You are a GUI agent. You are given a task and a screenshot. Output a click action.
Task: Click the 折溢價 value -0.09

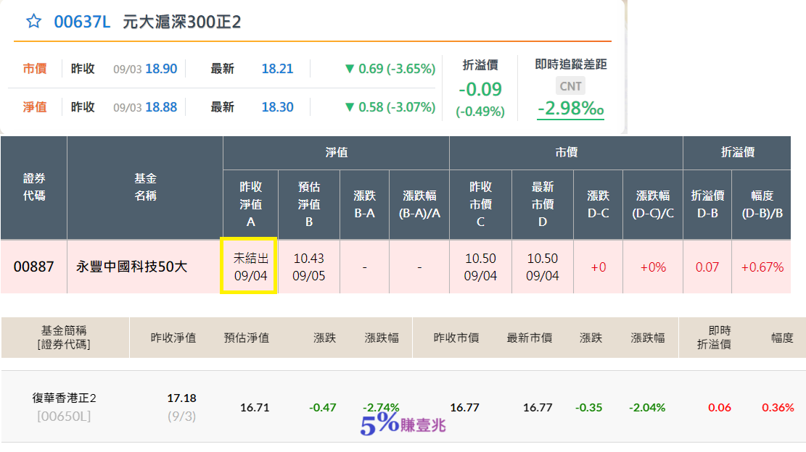pos(480,89)
